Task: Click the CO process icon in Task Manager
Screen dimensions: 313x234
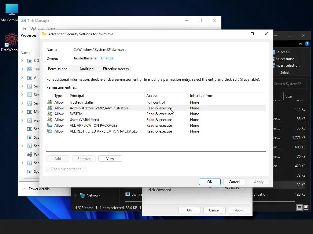Action: point(30,61)
